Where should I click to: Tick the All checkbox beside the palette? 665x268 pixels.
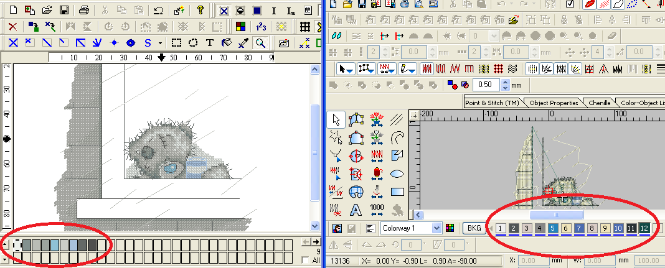pos(305,260)
